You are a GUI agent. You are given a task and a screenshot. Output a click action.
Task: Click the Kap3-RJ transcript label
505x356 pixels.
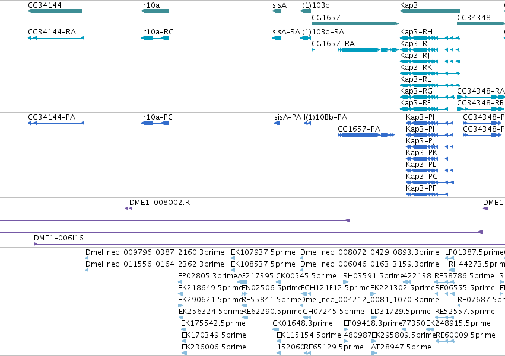click(x=415, y=56)
